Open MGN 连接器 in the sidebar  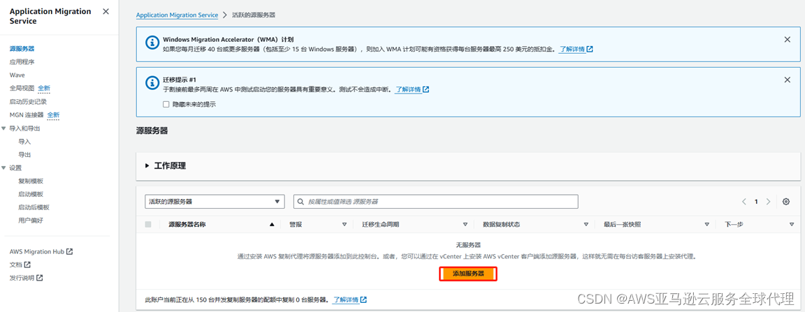coord(27,115)
